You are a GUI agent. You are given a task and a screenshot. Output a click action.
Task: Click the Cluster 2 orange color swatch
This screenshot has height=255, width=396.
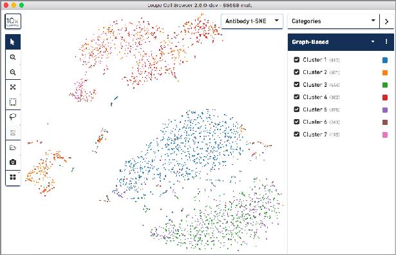385,73
